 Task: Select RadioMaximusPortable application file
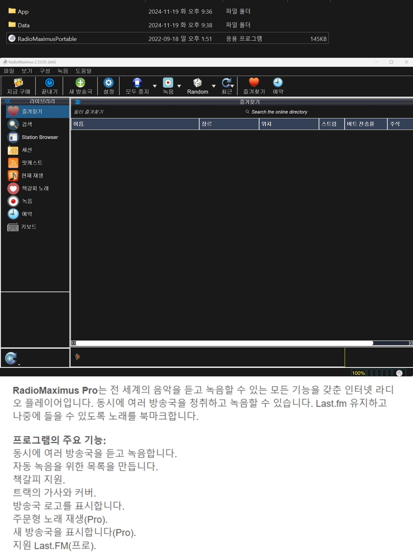click(x=167, y=39)
